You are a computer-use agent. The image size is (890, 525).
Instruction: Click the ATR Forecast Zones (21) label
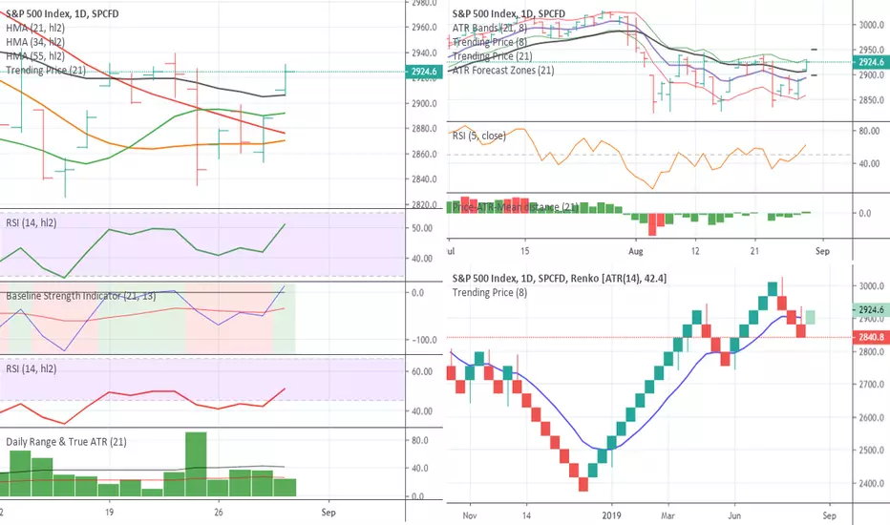pyautogui.click(x=503, y=71)
